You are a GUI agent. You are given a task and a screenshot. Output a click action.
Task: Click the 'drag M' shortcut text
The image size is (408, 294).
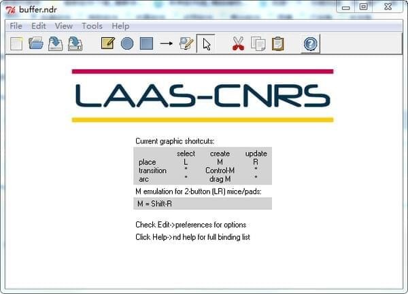coord(220,179)
